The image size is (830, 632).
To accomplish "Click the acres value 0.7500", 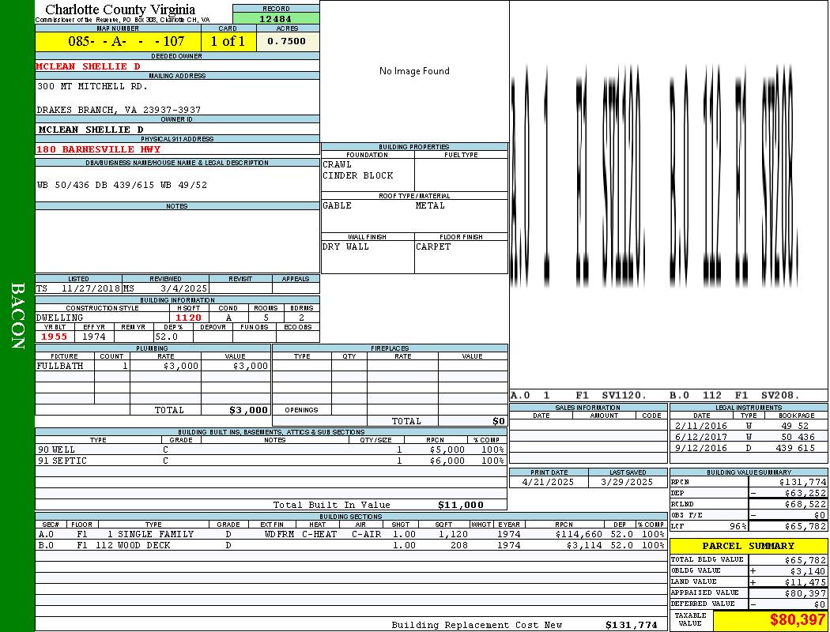I will click(x=286, y=41).
